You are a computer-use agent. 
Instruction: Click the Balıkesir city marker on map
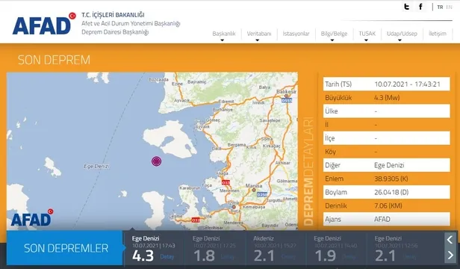286,96
